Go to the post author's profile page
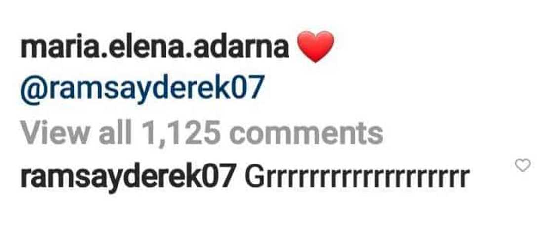This screenshot has height=230, width=553. pyautogui.click(x=155, y=48)
